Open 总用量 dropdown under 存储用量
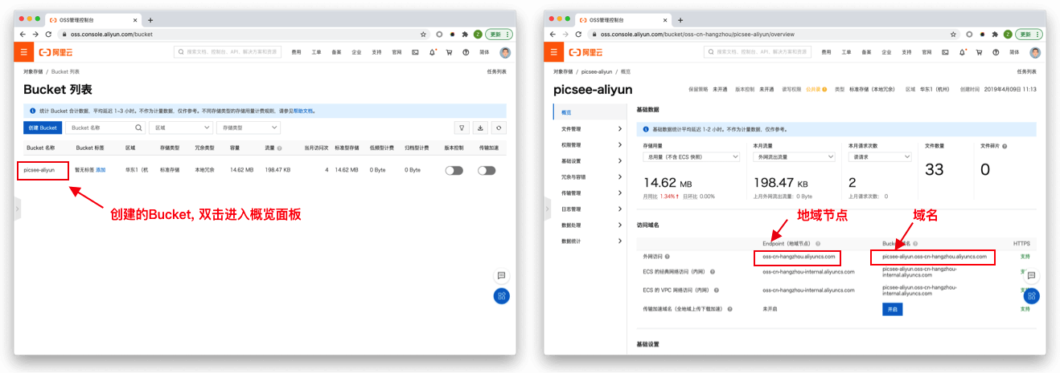Screen dimensions: 1060x373 click(x=691, y=157)
